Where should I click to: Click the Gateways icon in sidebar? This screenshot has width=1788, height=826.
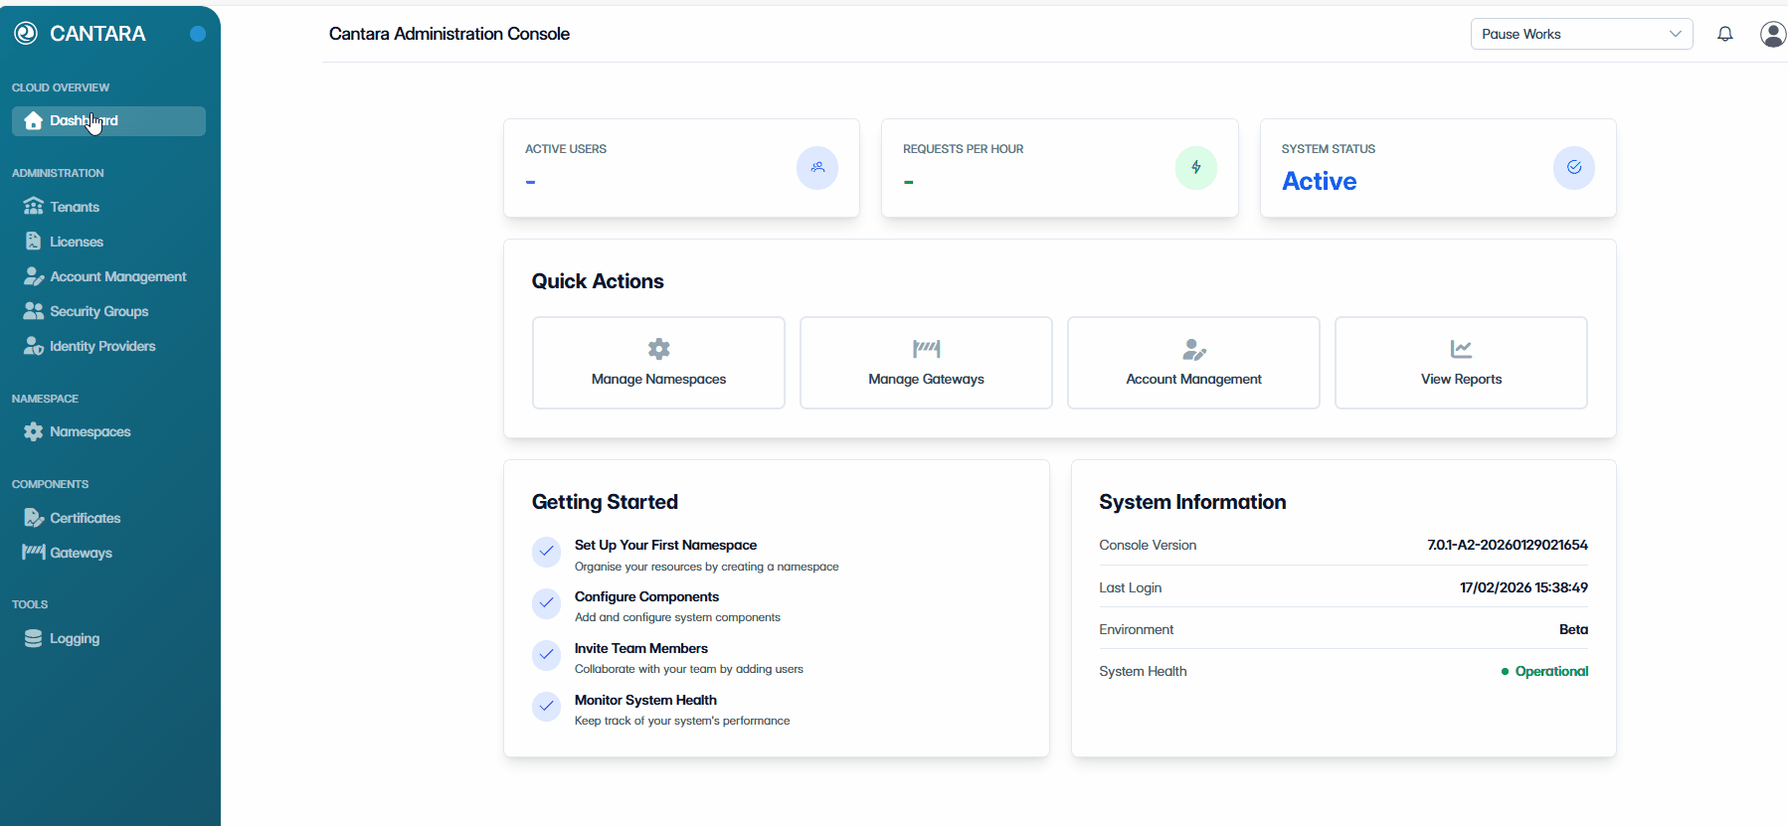[34, 552]
